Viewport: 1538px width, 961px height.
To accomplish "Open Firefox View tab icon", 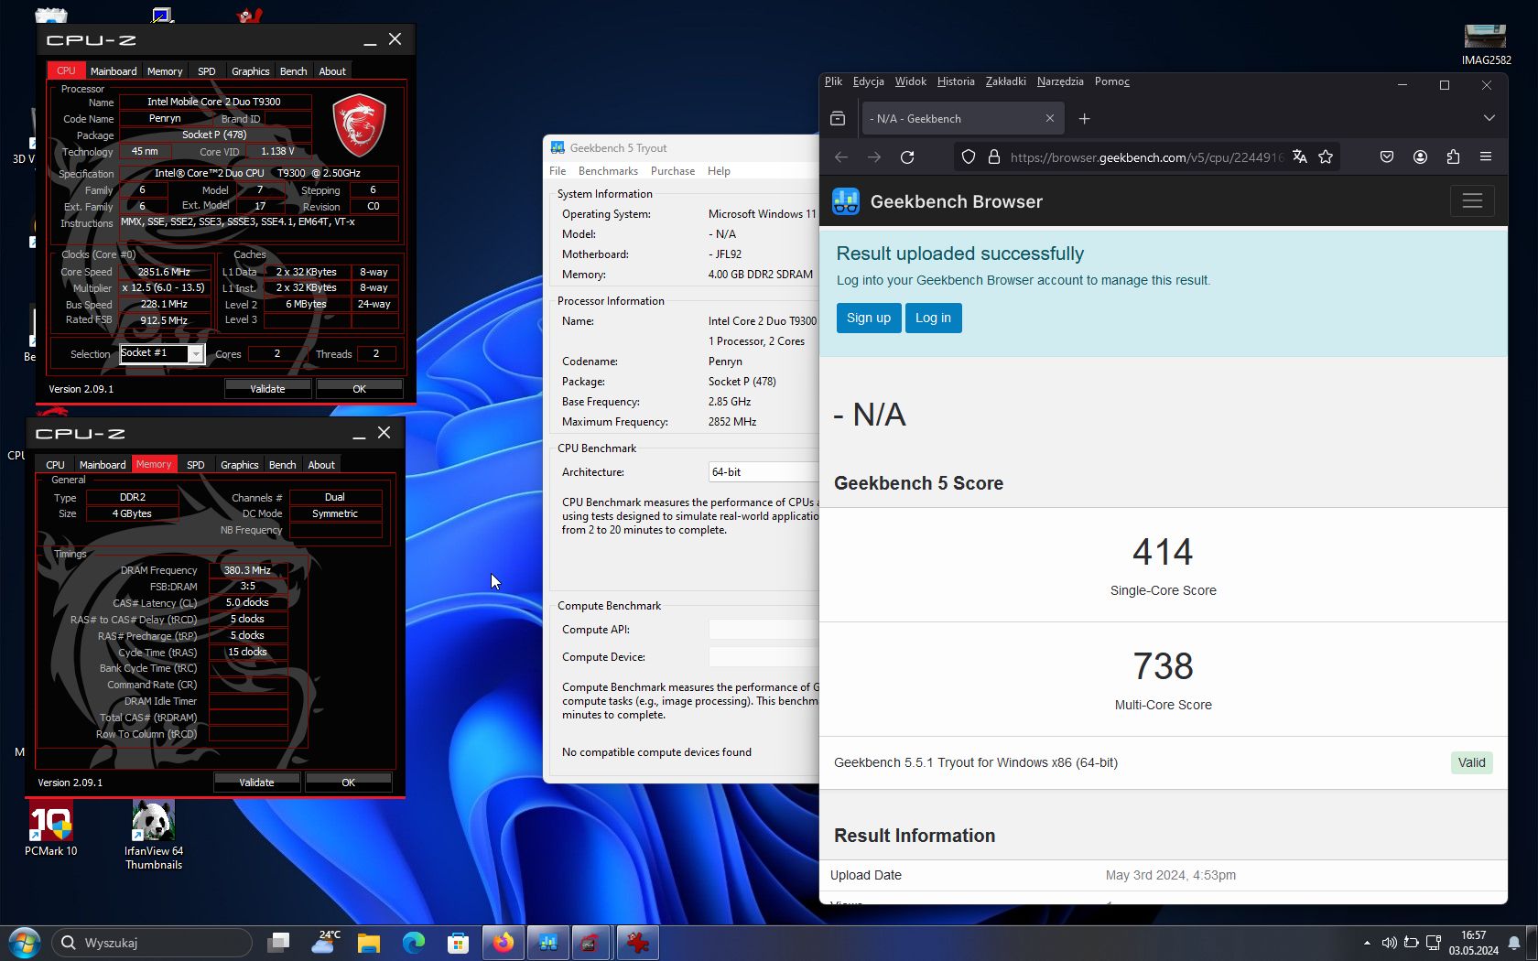I will click(x=838, y=119).
